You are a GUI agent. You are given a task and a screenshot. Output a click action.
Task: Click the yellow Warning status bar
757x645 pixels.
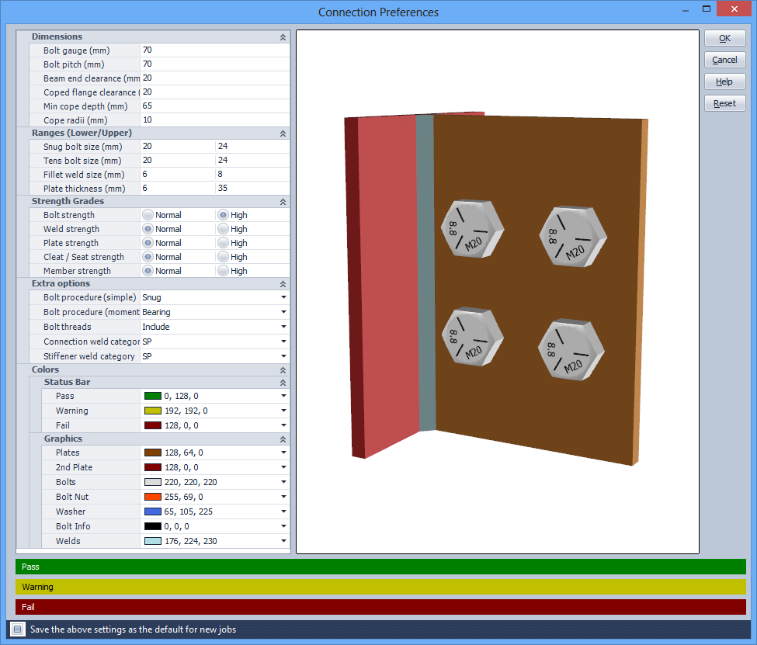point(380,587)
